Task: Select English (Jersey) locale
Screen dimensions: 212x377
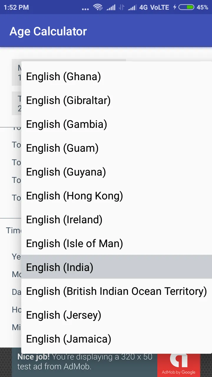Action: [117, 315]
